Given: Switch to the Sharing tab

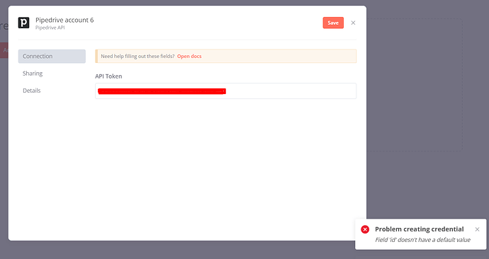Looking at the screenshot, I should 33,74.
